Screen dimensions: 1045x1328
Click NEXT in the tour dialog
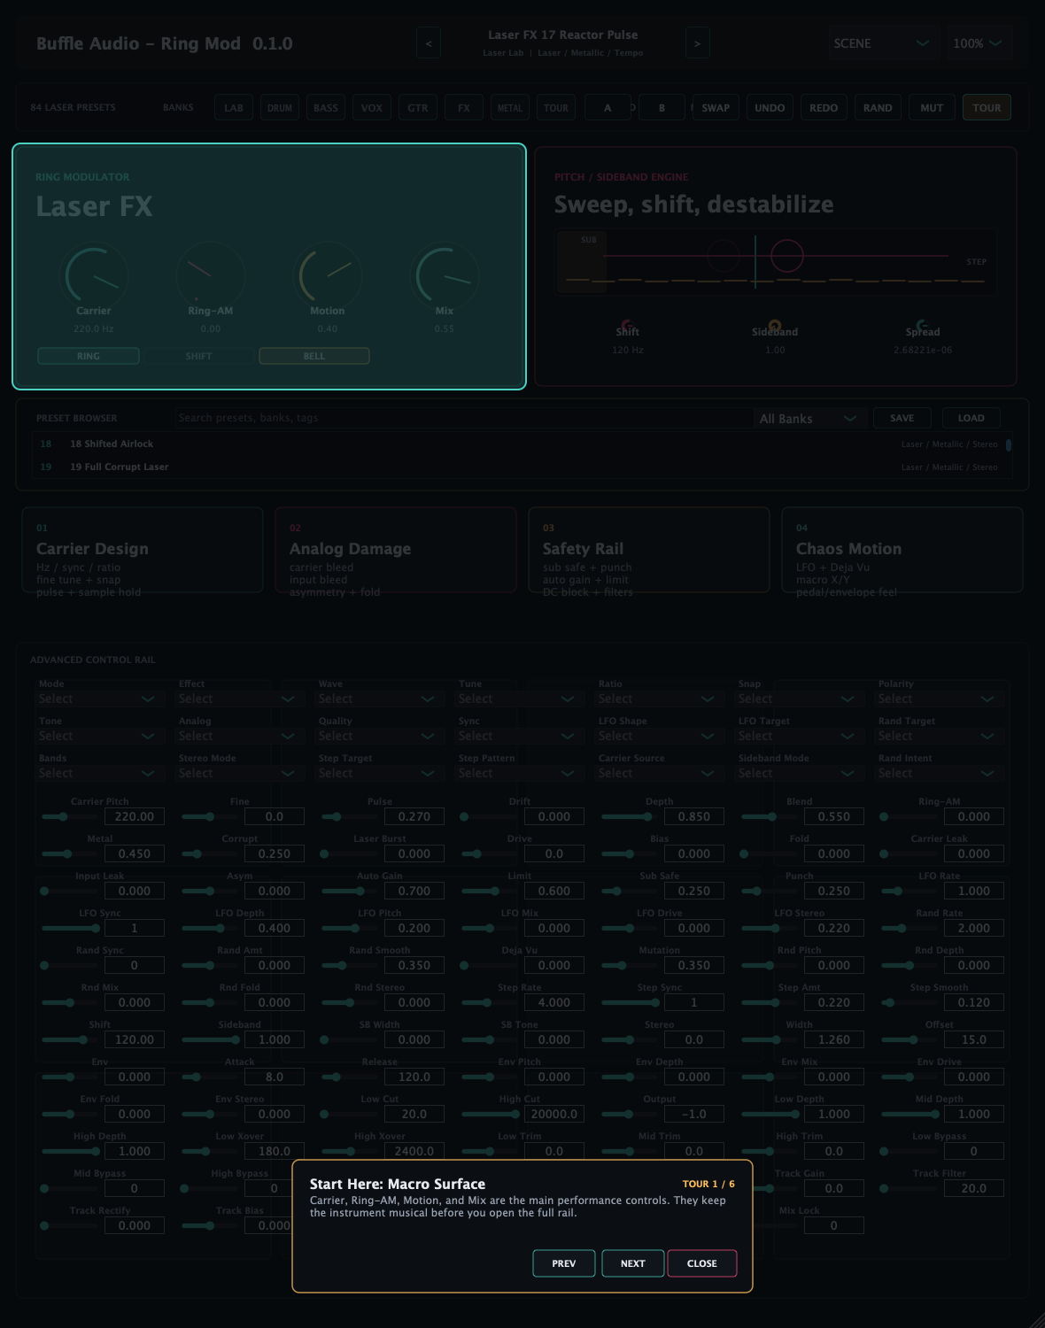click(633, 1263)
